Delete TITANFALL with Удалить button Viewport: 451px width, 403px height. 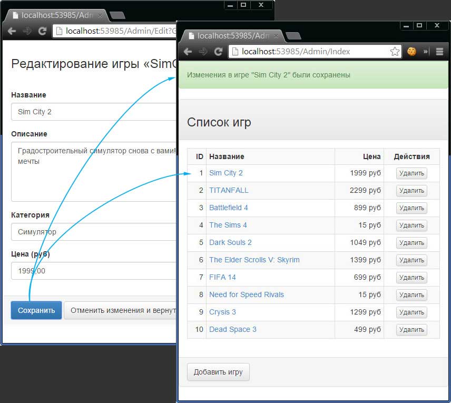[x=411, y=191]
